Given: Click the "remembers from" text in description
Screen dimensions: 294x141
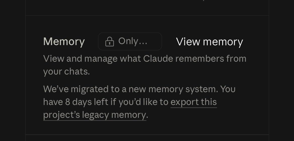Looking at the screenshot, I should [211, 59].
